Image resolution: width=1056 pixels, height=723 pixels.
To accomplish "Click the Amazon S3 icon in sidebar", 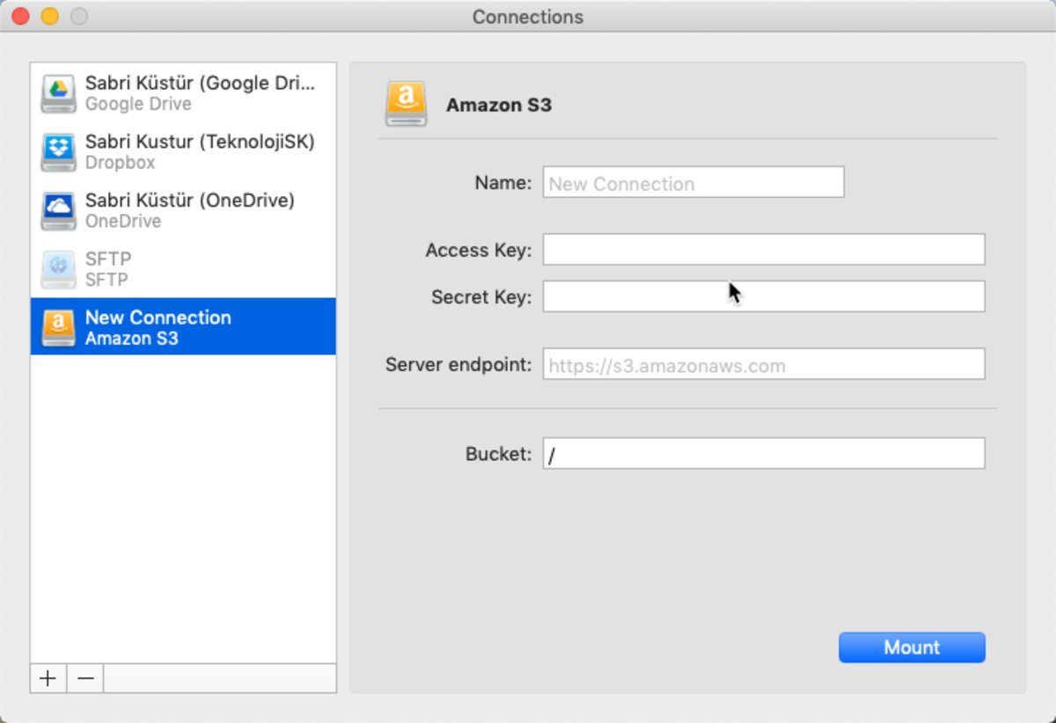I will click(x=58, y=328).
